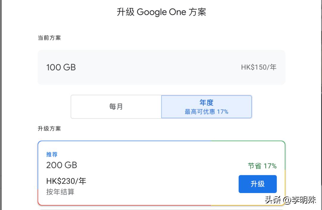Click the blue 升级 button
The height and width of the screenshot is (210, 322).
[257, 184]
